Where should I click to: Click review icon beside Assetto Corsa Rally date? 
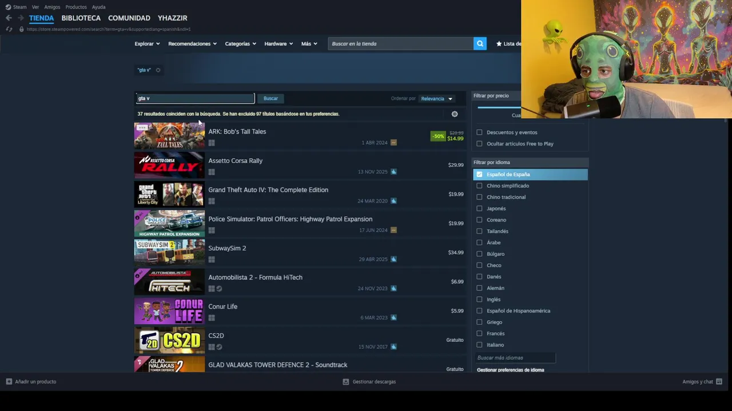pyautogui.click(x=393, y=172)
